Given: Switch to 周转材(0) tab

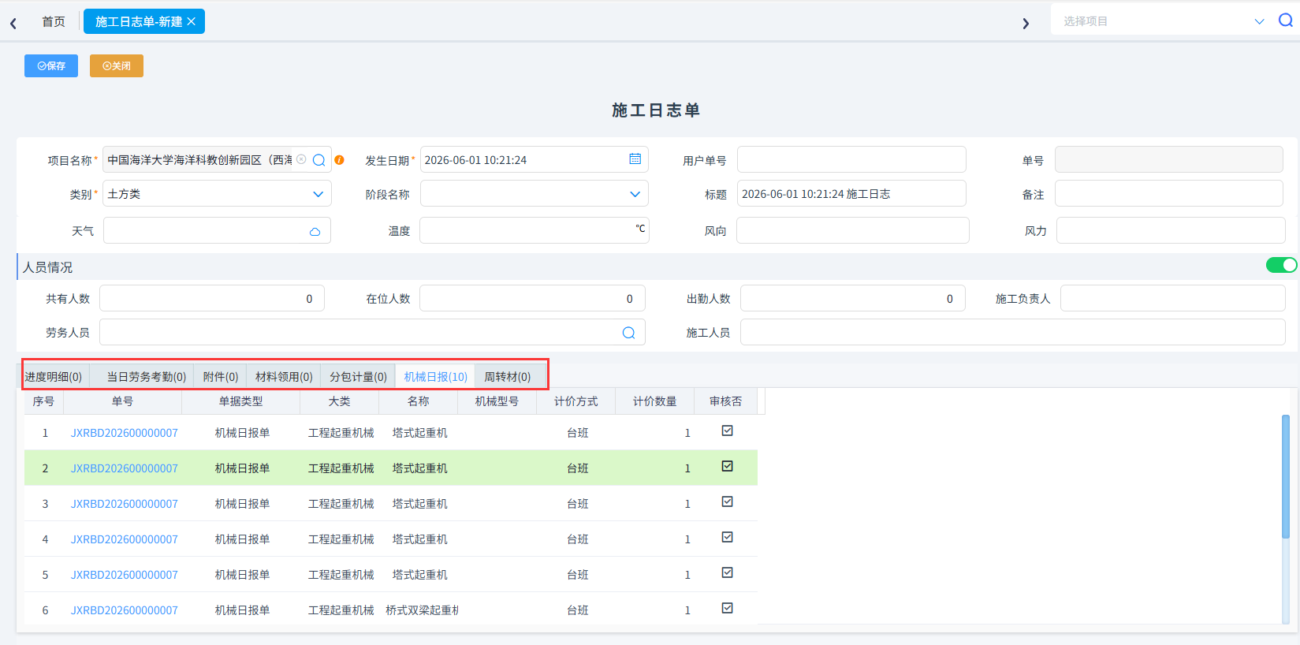Looking at the screenshot, I should [x=507, y=377].
